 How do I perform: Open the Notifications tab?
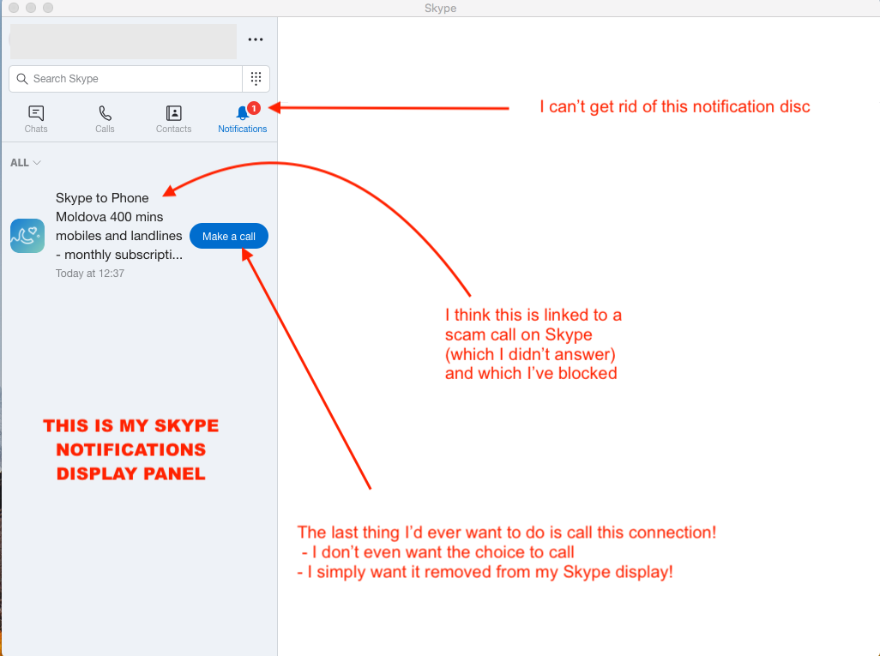243,119
